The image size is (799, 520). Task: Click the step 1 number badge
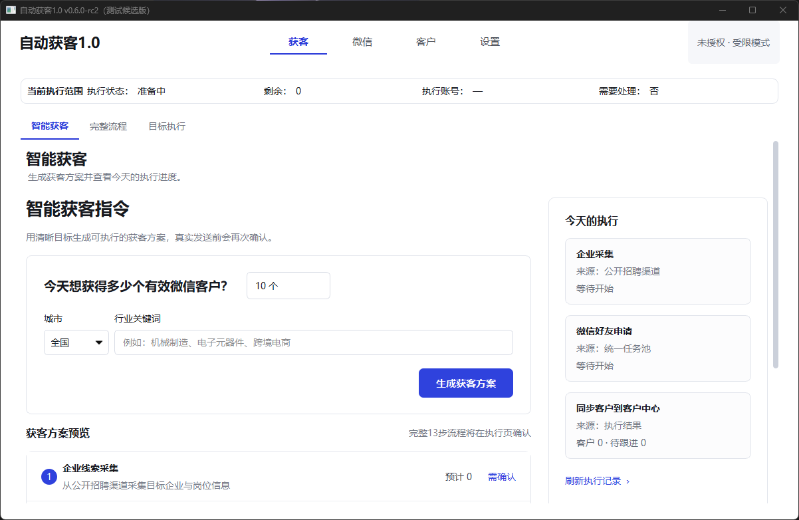pos(49,477)
